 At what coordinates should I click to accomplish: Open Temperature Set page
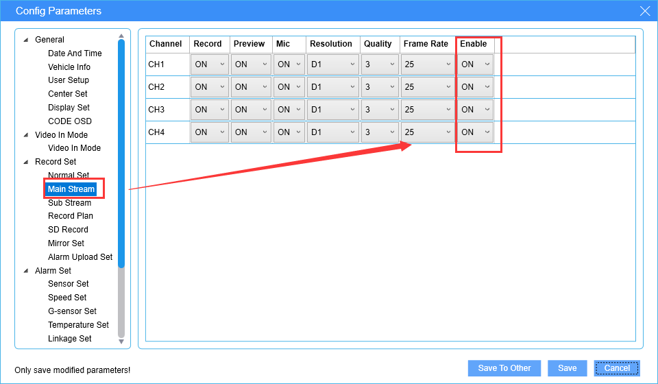78,325
